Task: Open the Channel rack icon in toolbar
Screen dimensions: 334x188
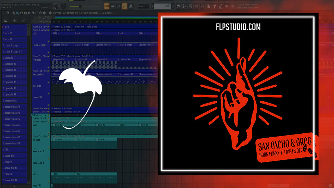Action: pyautogui.click(x=190, y=6)
